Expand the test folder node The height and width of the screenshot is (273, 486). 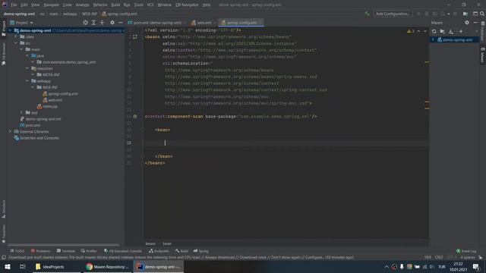[x=21, y=113]
